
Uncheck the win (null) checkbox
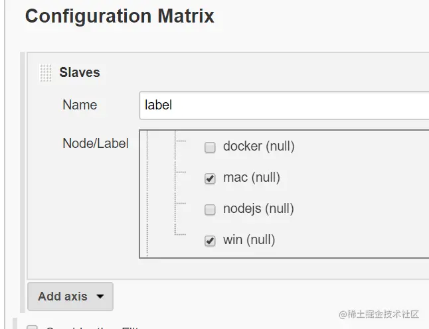point(210,241)
